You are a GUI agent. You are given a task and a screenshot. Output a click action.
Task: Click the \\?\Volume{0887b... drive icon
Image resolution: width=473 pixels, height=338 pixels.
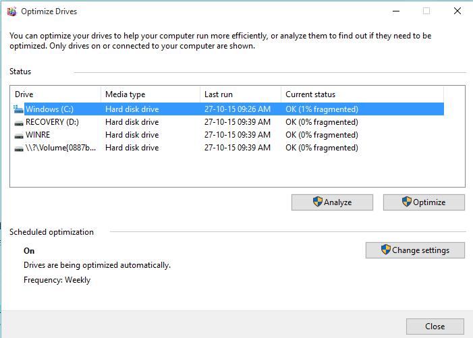19,148
